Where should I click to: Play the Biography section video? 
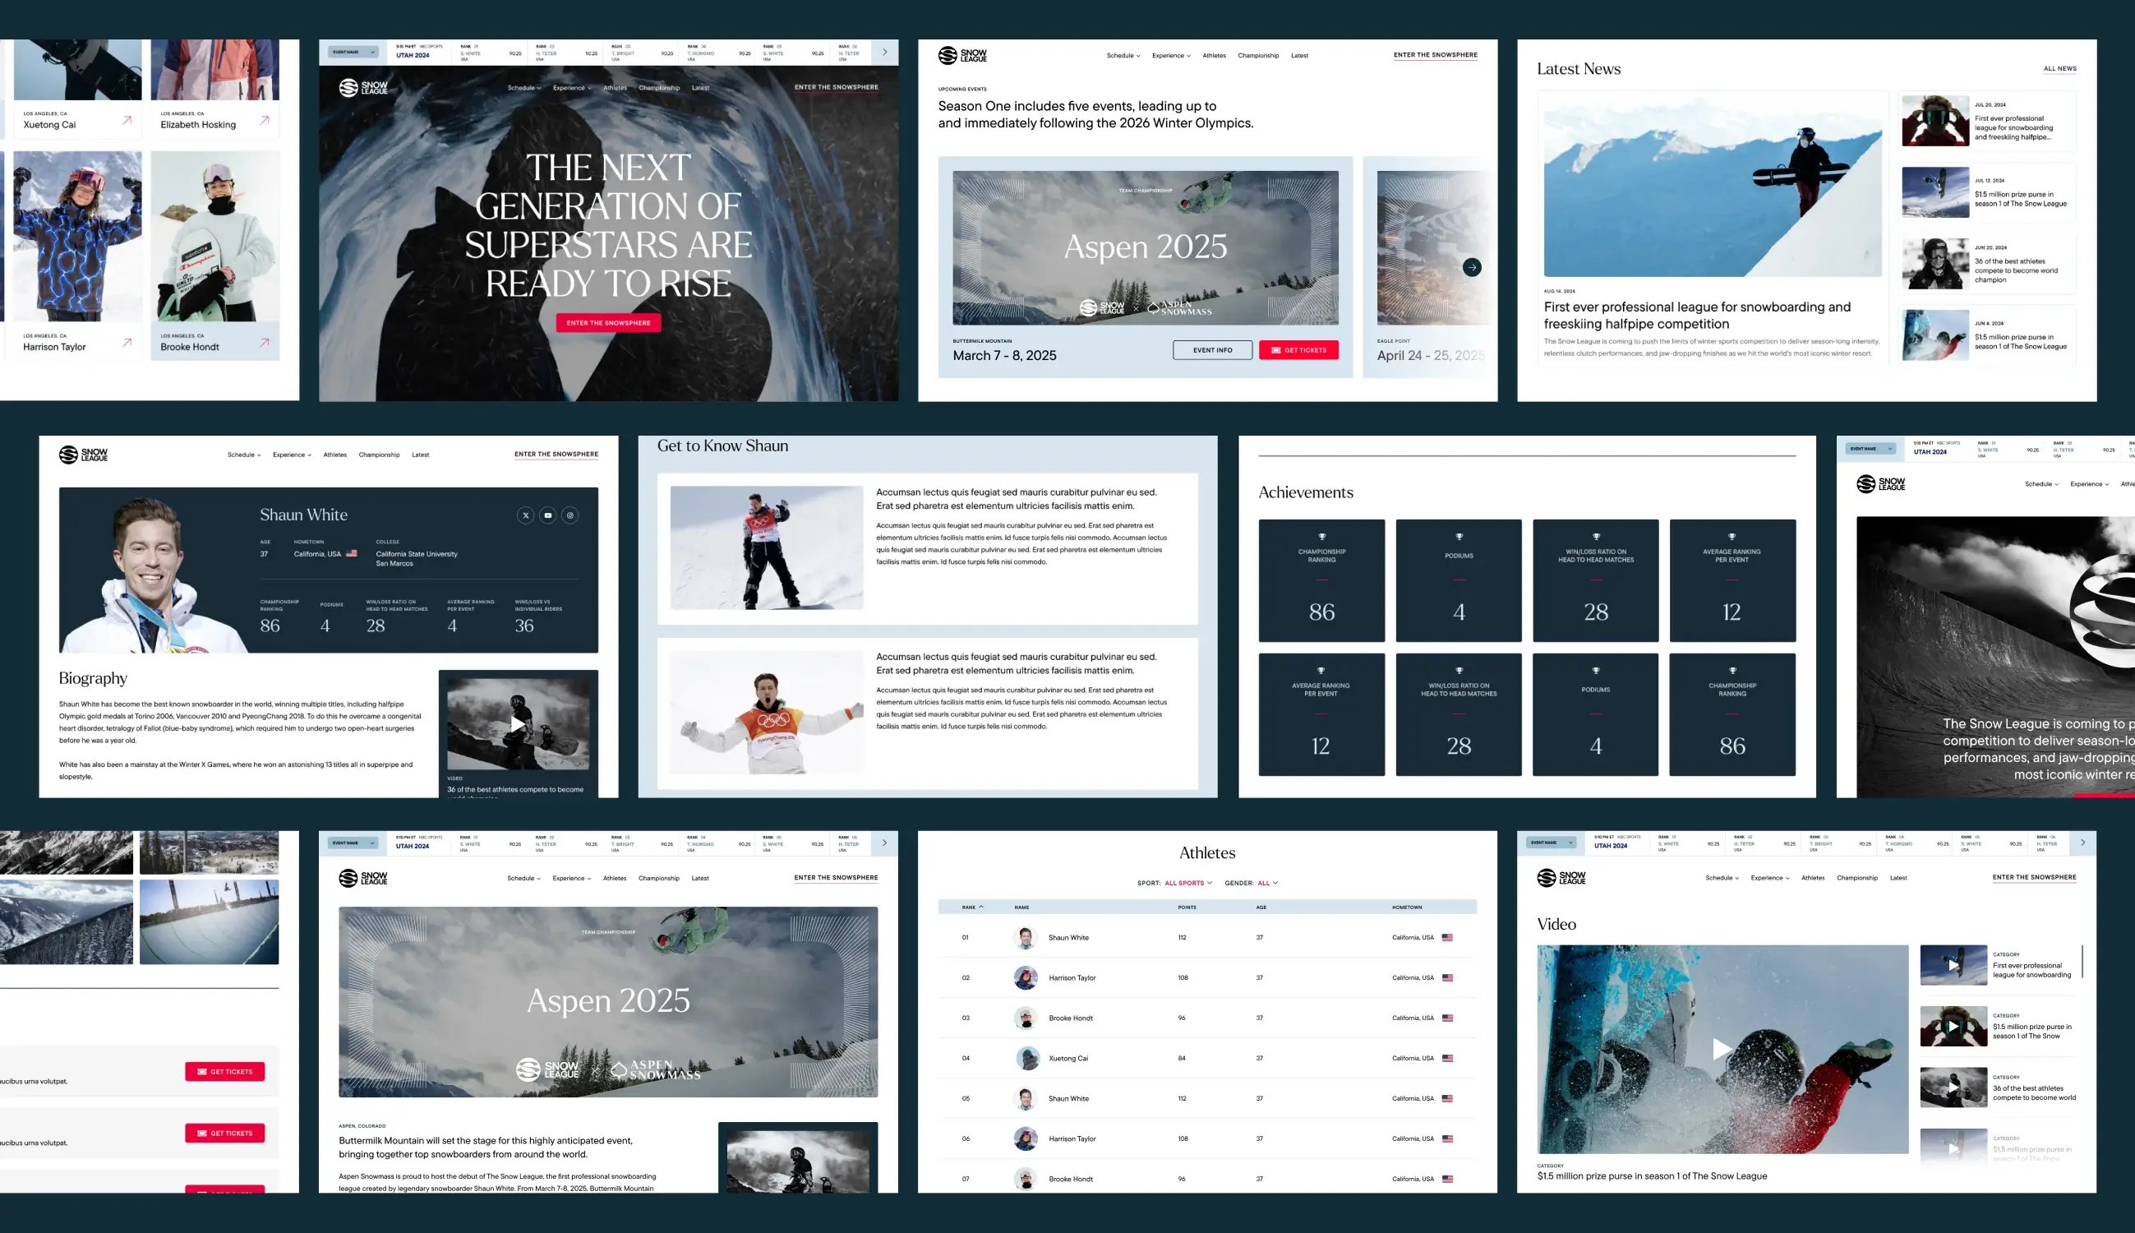point(518,725)
